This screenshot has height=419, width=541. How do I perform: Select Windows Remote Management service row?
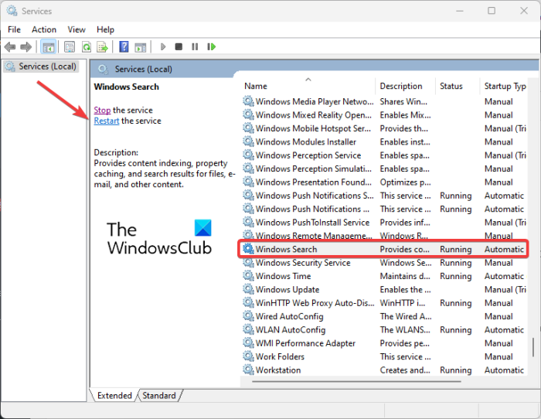pos(384,235)
